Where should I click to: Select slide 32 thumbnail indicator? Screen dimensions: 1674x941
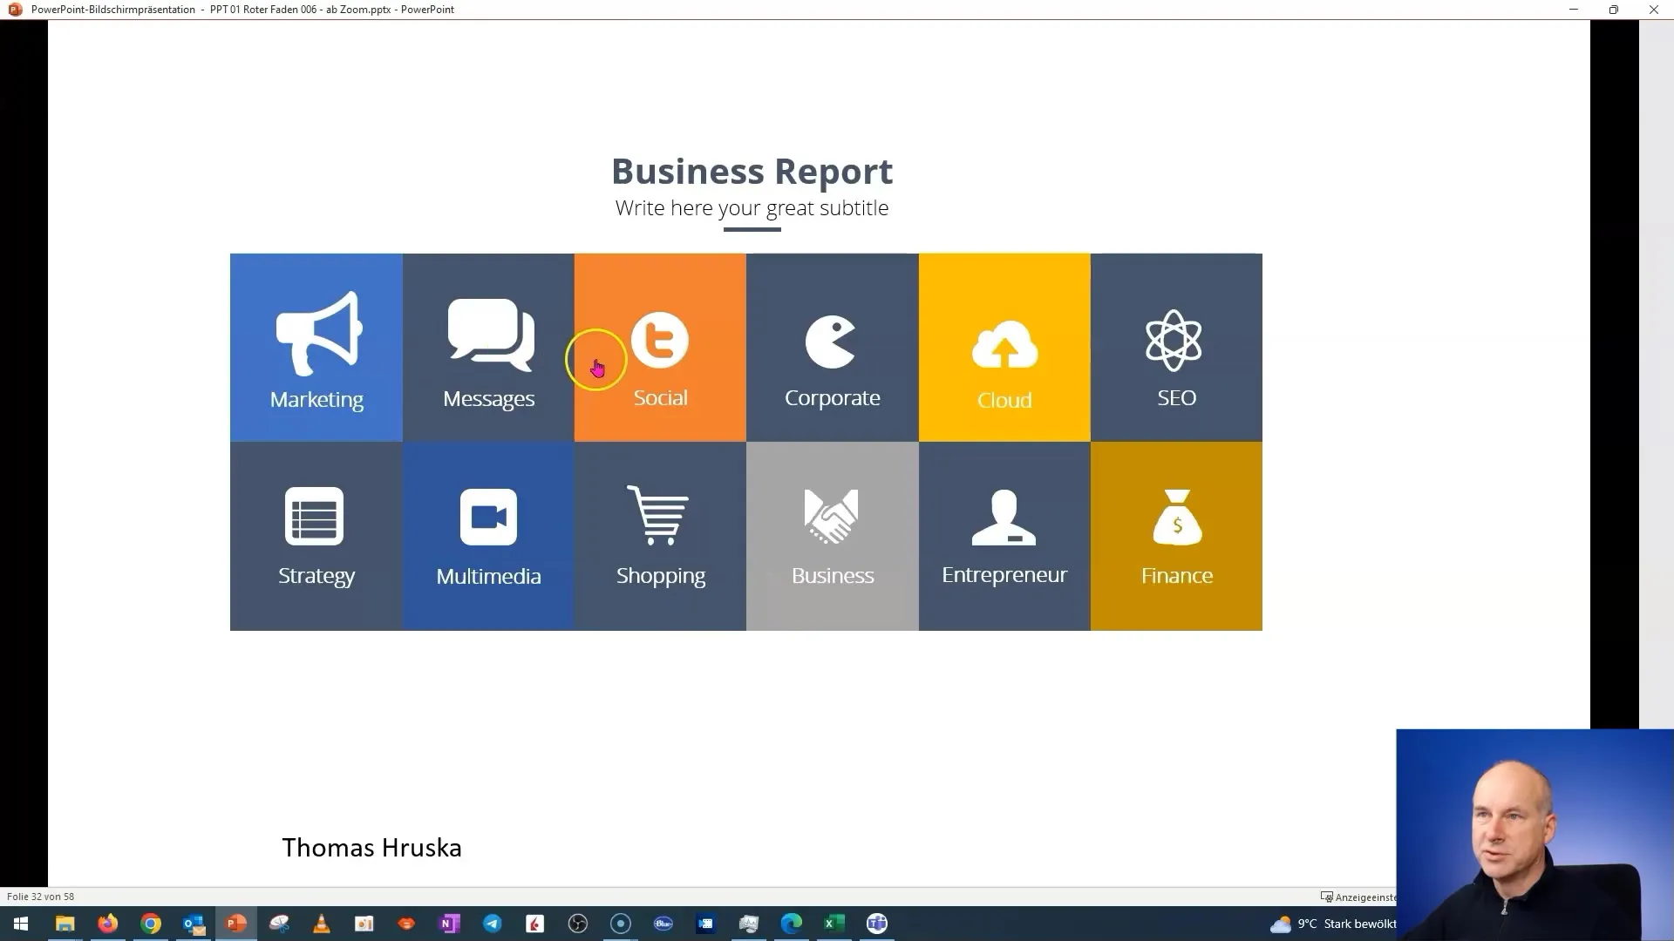pyautogui.click(x=39, y=897)
